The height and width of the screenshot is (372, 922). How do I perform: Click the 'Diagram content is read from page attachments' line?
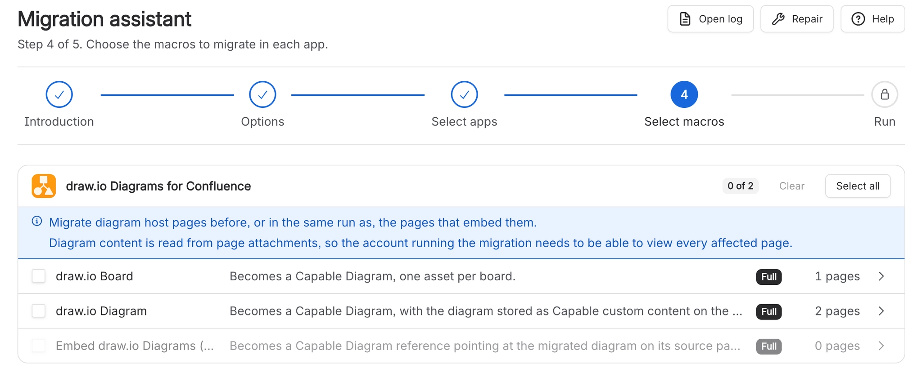(420, 243)
